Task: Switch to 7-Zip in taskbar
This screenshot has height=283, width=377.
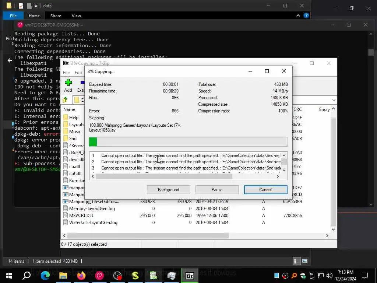Action: pyautogui.click(x=190, y=276)
